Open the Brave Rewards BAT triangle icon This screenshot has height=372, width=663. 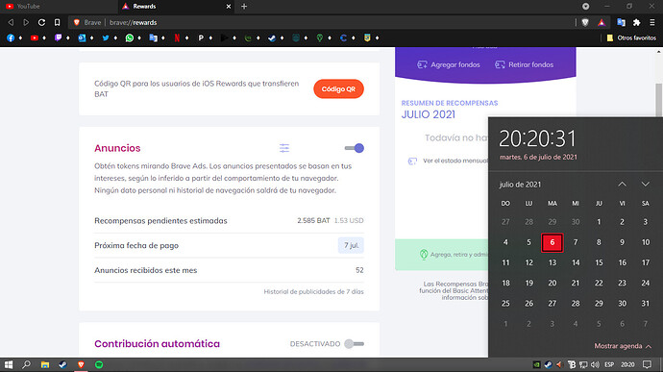point(602,22)
